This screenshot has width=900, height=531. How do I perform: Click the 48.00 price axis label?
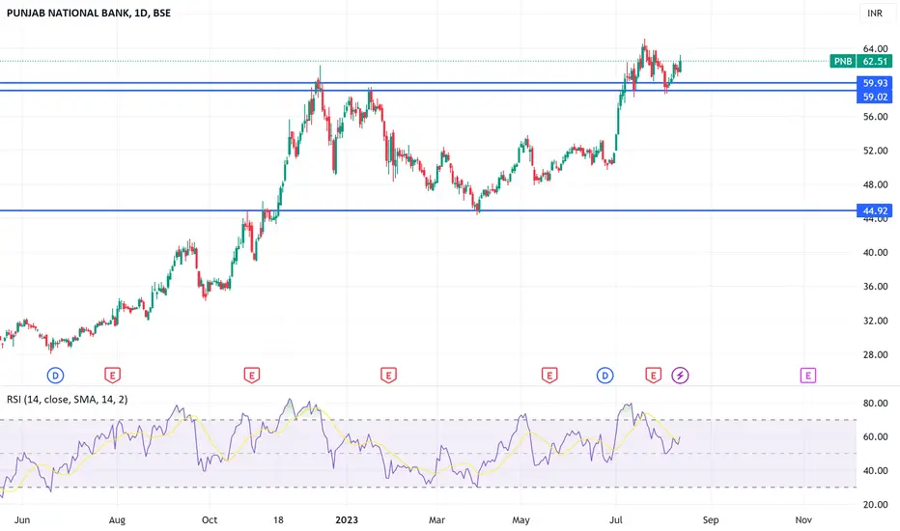point(875,184)
